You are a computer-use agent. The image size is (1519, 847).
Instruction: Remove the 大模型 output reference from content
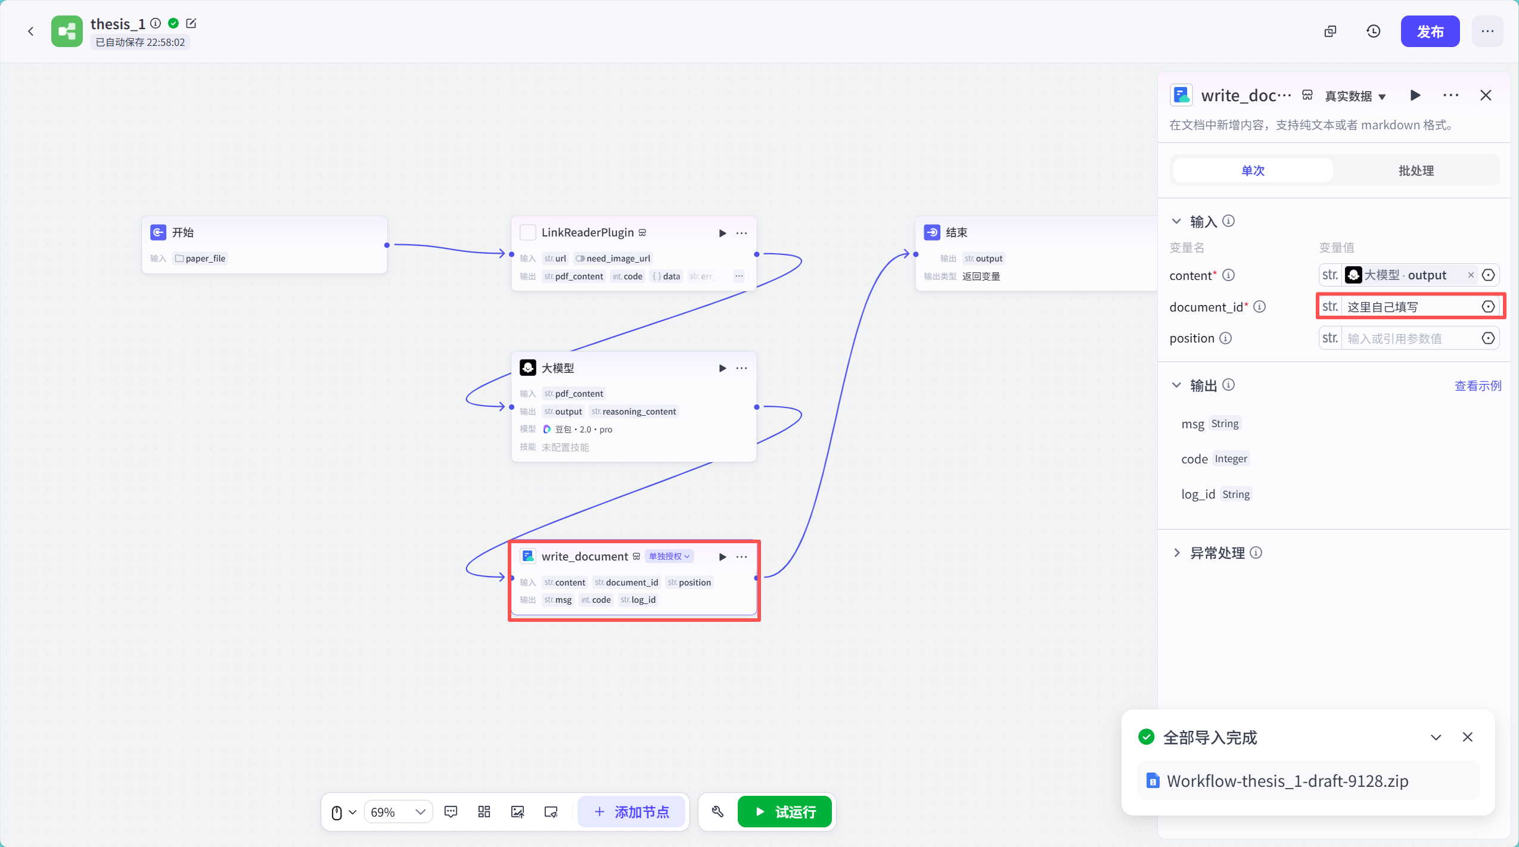1471,275
